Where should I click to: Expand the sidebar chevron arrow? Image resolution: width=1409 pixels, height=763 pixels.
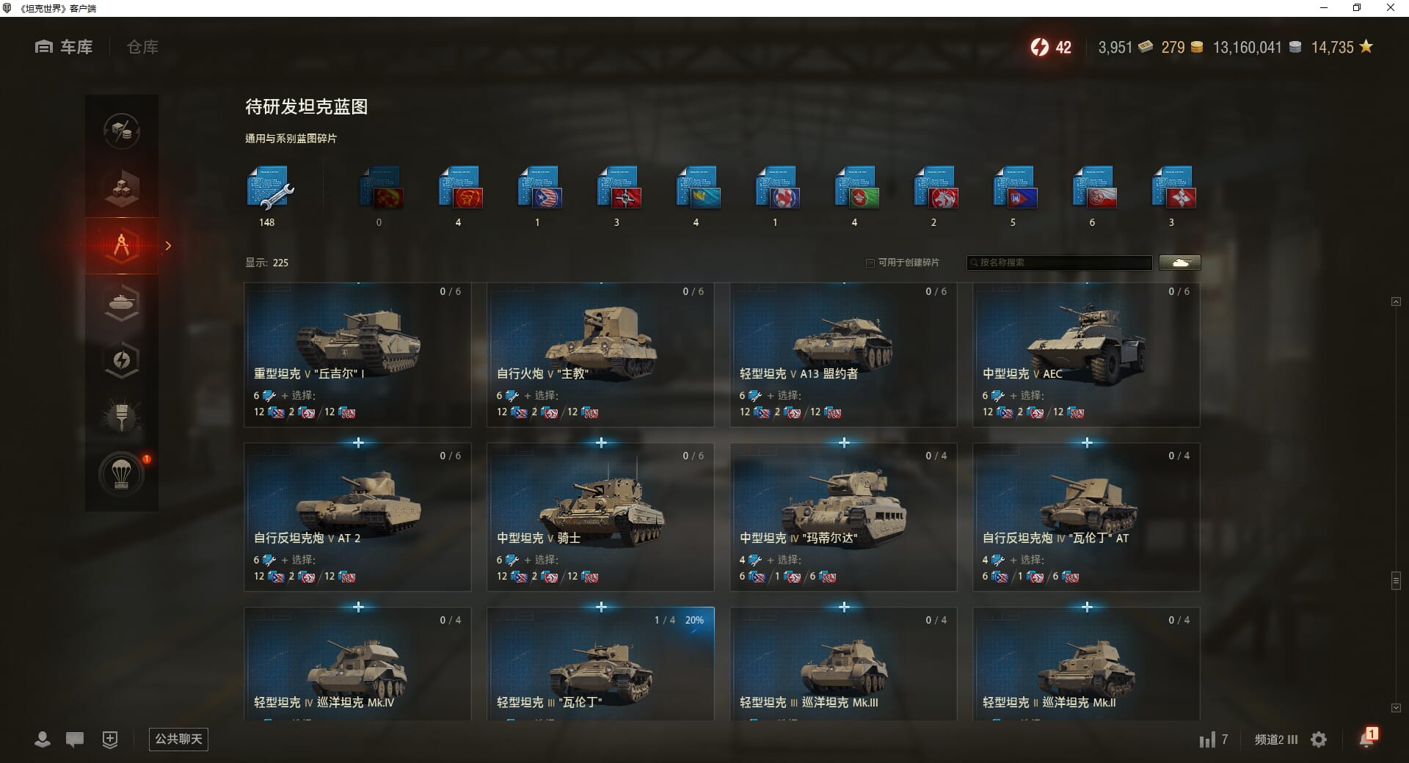168,246
